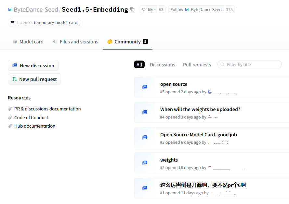Switch filter to Pull requests only
The width and height of the screenshot is (289, 204).
tap(197, 64)
